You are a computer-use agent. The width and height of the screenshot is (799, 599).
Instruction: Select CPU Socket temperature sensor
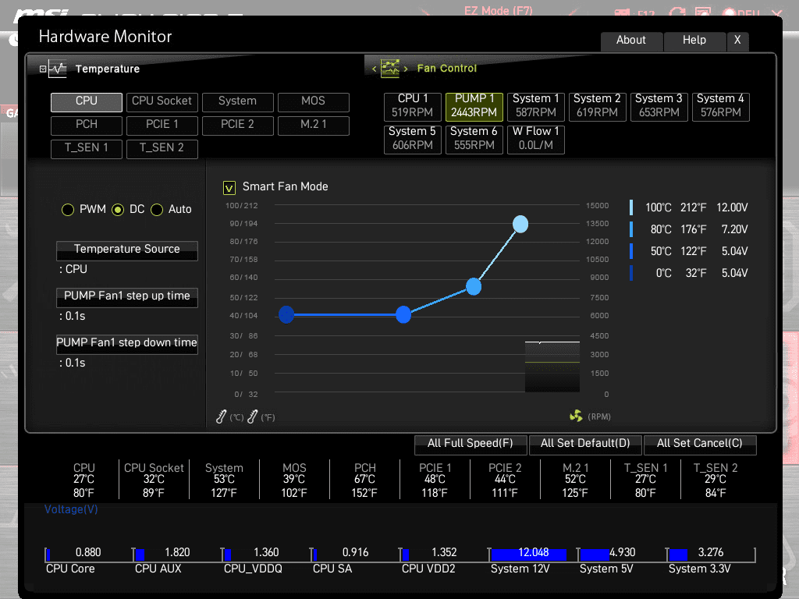click(x=162, y=102)
